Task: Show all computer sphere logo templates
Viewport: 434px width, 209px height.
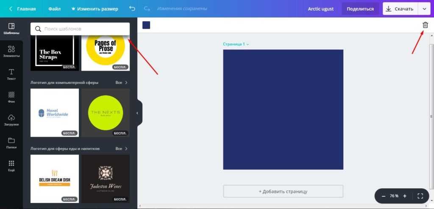Action: [x=121, y=82]
